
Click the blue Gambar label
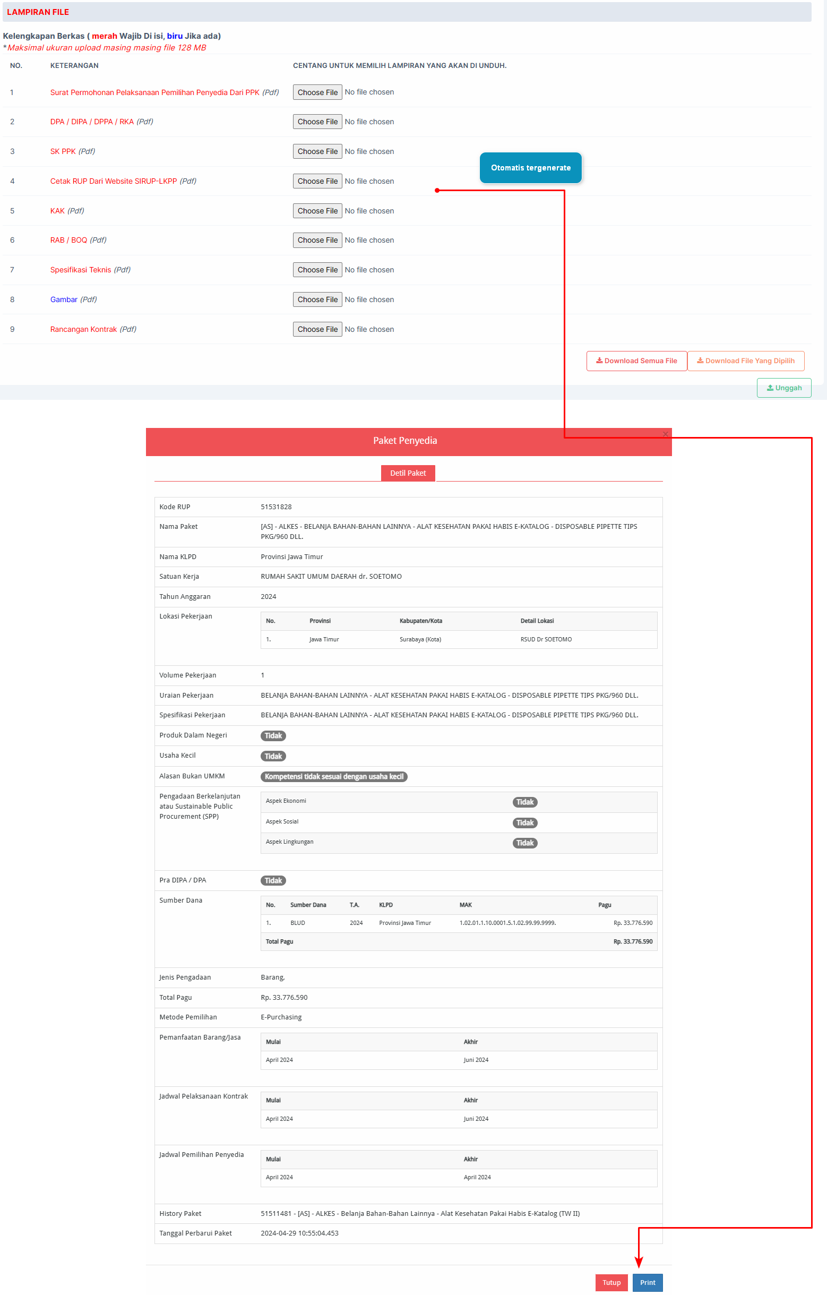[64, 299]
